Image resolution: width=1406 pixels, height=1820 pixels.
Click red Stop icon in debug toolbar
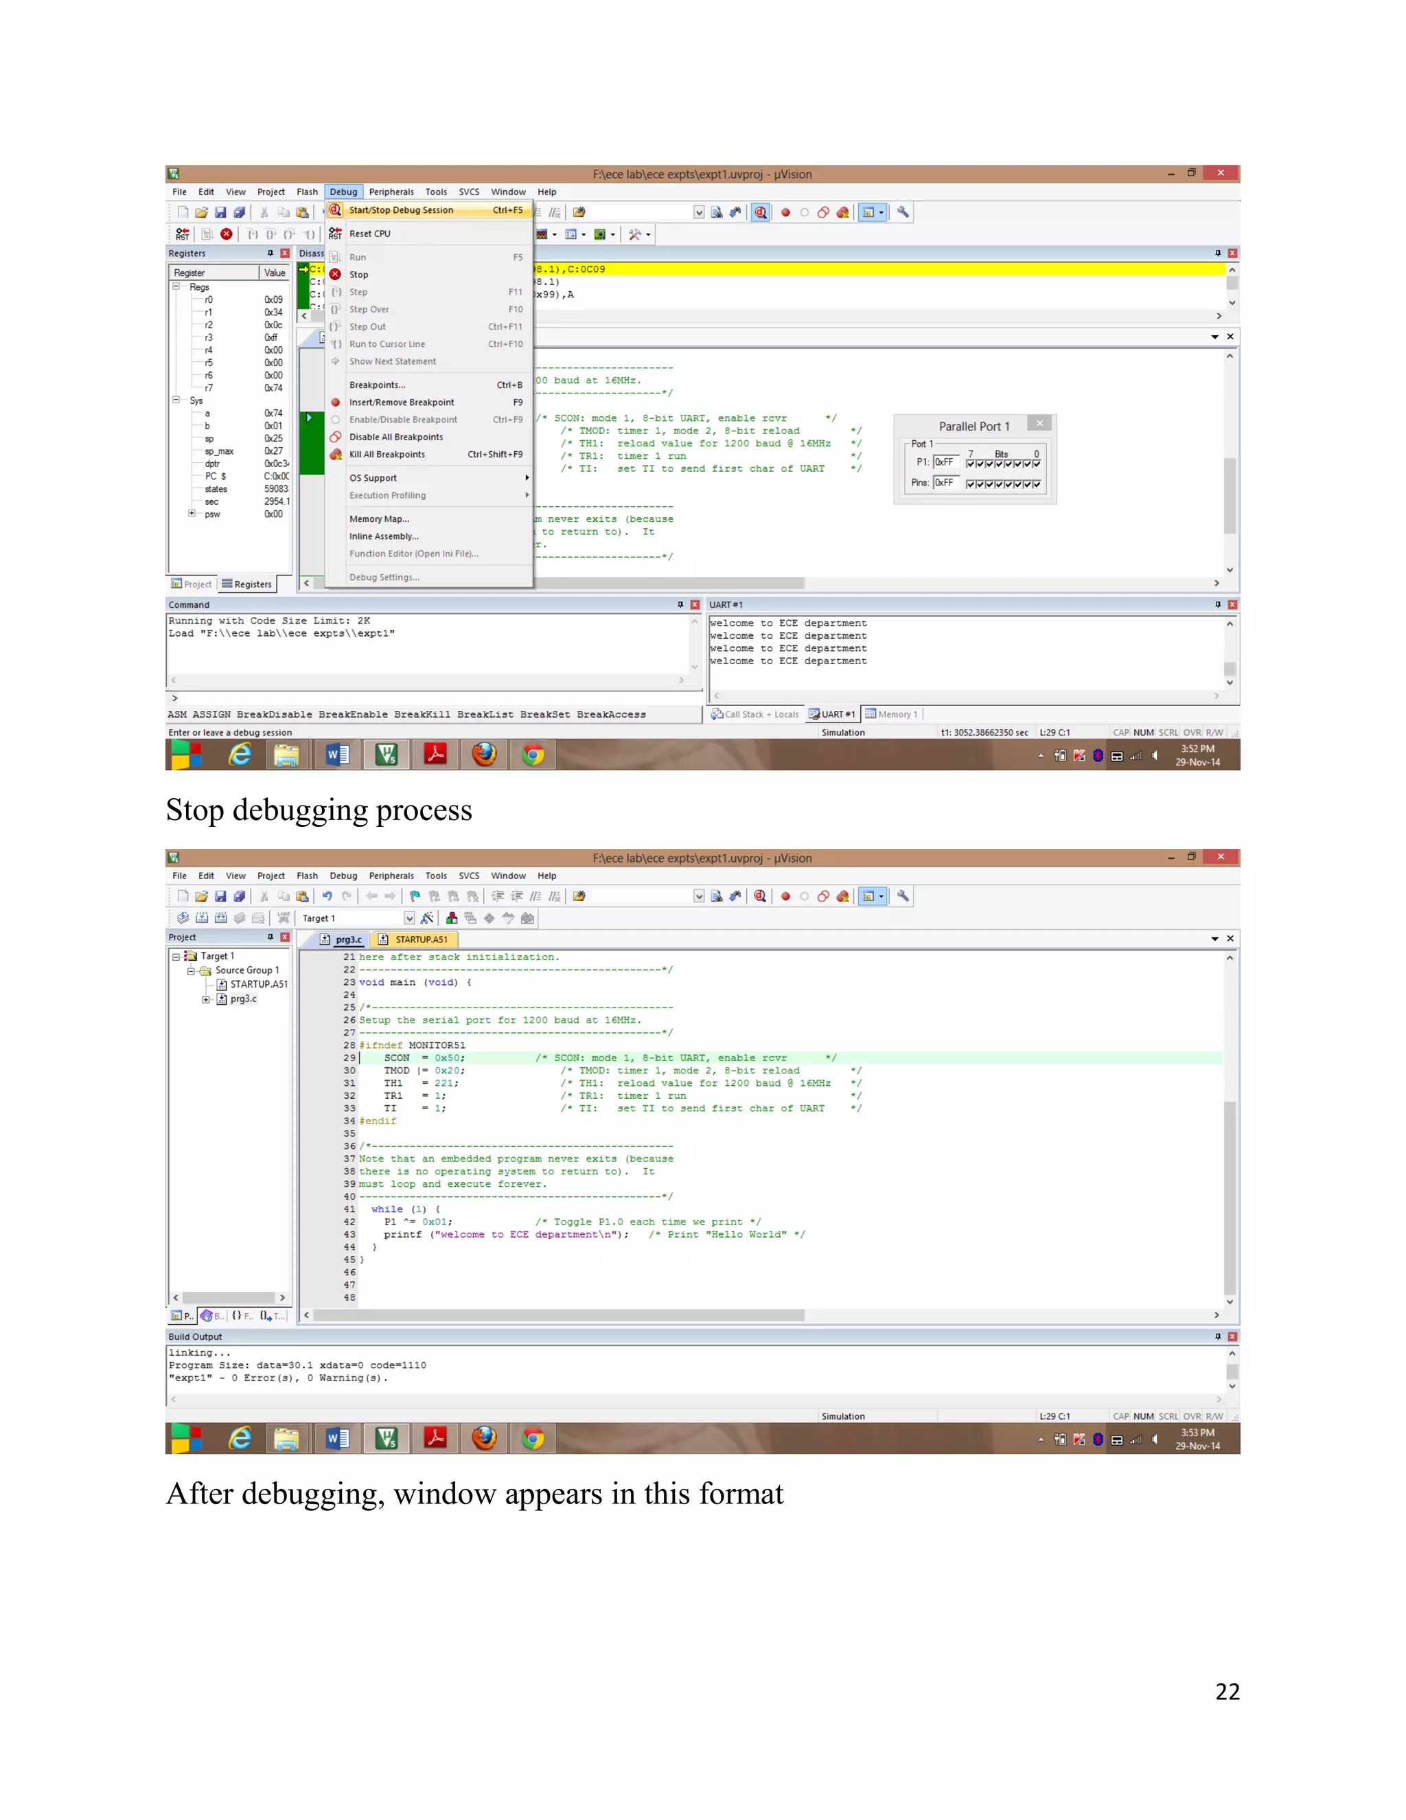[227, 234]
